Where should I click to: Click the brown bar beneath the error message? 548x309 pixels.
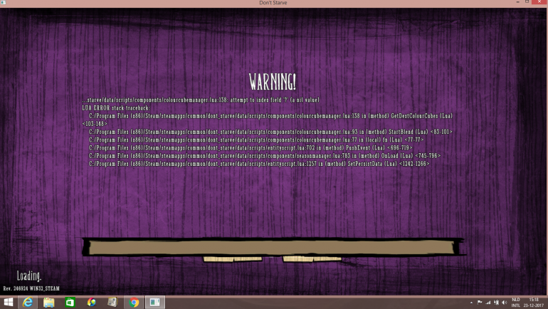click(272, 247)
